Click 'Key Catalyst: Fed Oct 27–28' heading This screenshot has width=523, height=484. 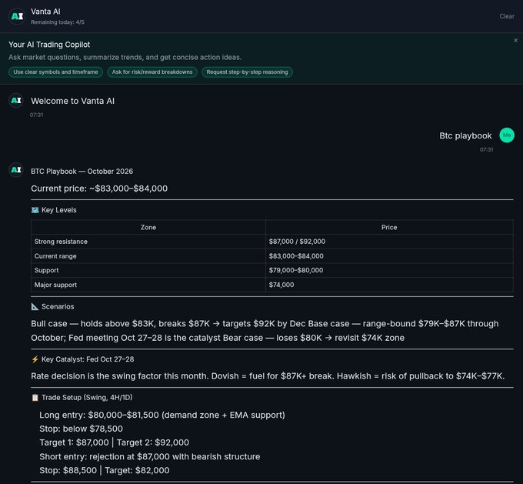point(88,359)
